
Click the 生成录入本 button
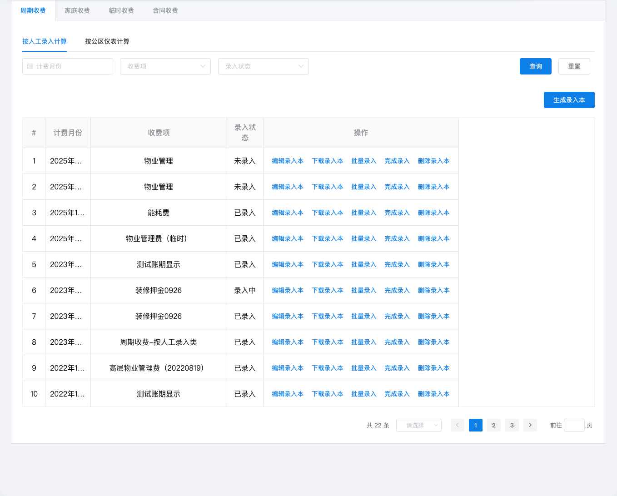pos(569,100)
